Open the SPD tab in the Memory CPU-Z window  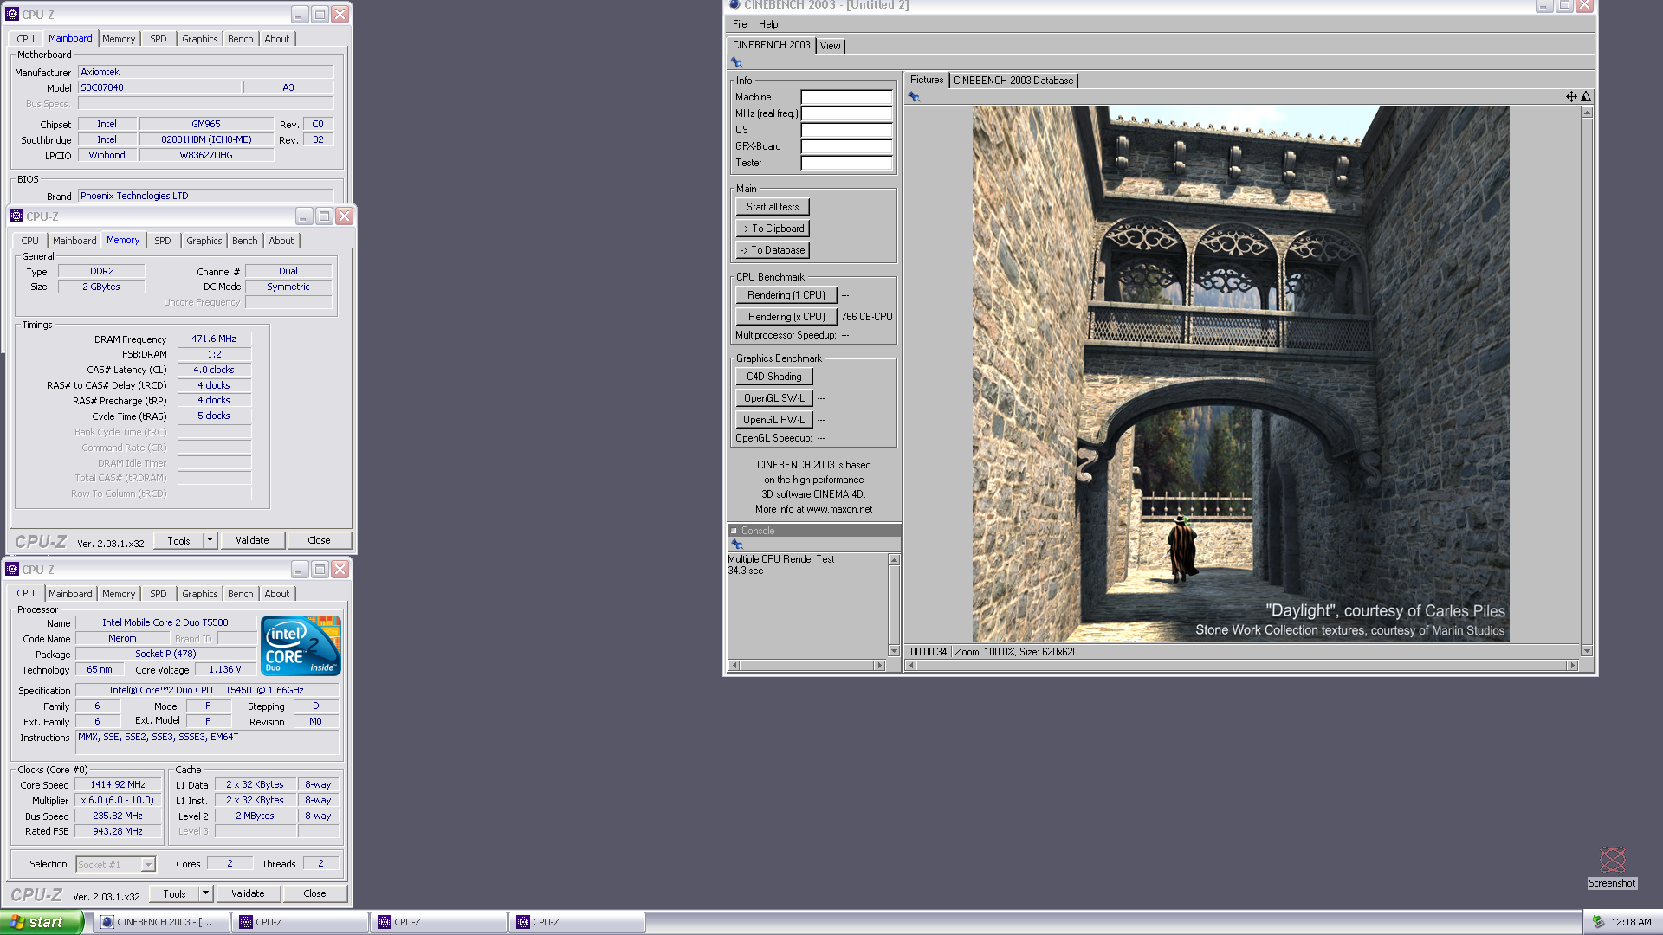(163, 241)
